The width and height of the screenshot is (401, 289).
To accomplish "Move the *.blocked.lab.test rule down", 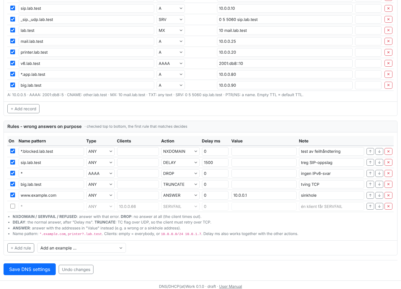I will pyautogui.click(x=379, y=151).
